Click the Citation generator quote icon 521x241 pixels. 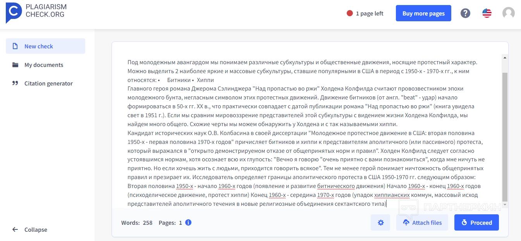tap(15, 84)
